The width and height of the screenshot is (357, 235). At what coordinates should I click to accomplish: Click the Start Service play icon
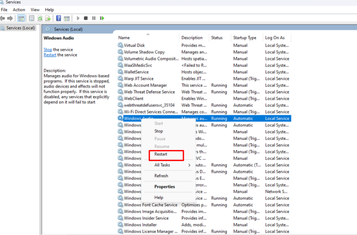(x=78, y=18)
